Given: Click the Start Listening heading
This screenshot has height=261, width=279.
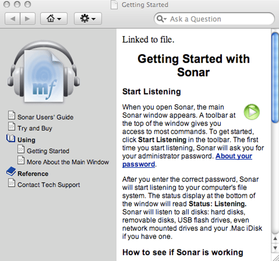Looking at the screenshot, I should click(x=151, y=92).
